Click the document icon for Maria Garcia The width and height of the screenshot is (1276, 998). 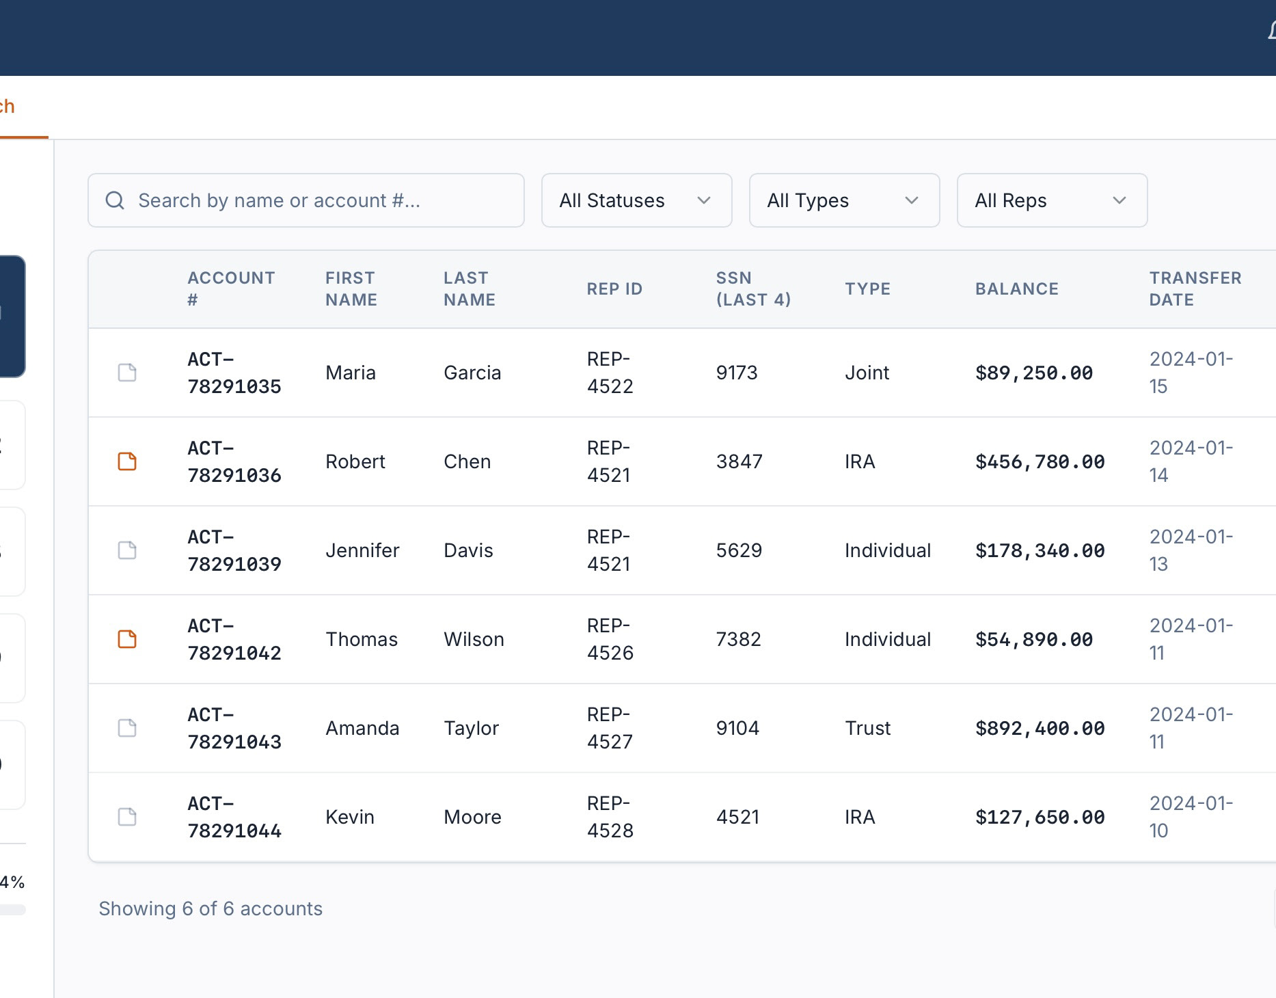pyautogui.click(x=127, y=373)
